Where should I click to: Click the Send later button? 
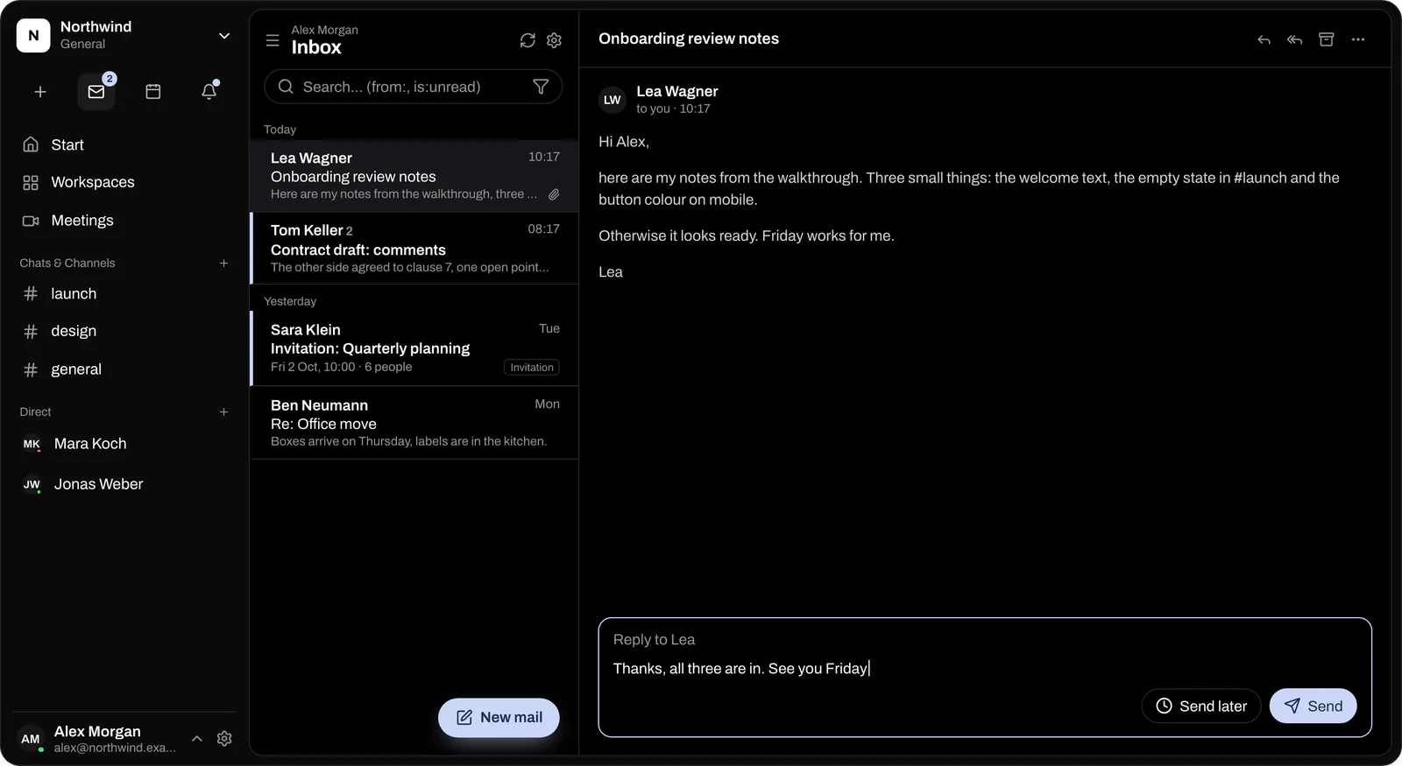pyautogui.click(x=1201, y=706)
